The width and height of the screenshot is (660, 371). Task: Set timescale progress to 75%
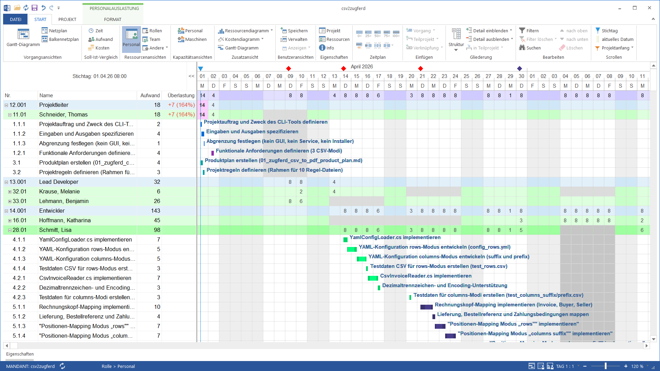click(387, 34)
